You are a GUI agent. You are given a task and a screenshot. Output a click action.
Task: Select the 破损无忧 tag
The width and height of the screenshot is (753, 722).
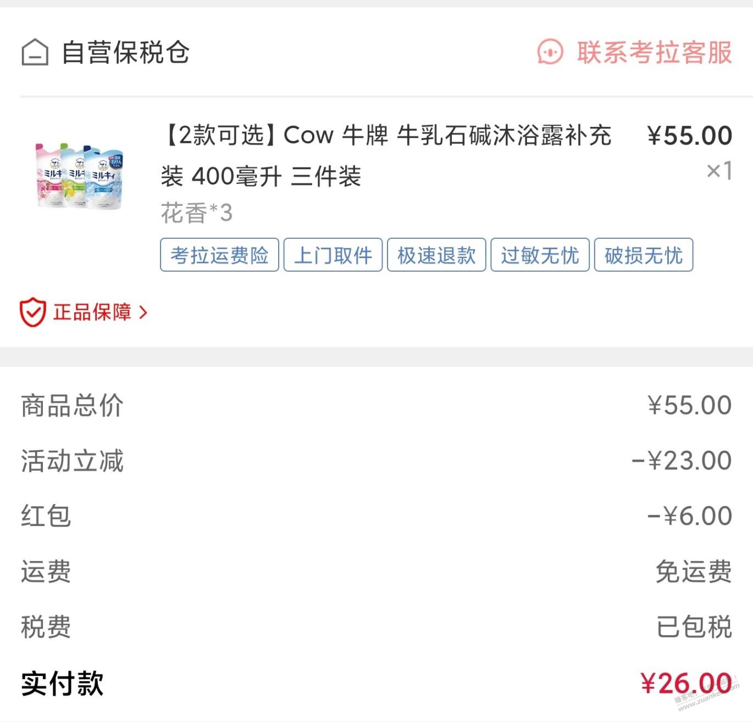click(x=644, y=255)
